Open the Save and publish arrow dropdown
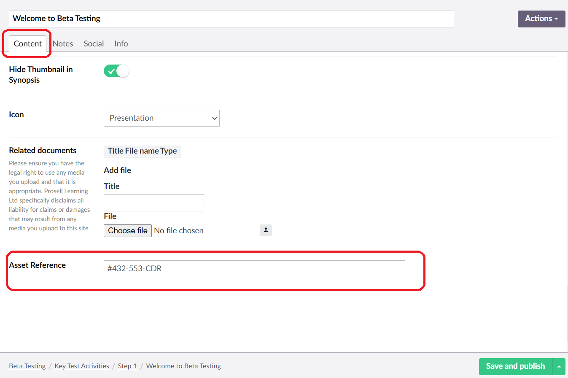568x378 pixels. 560,367
